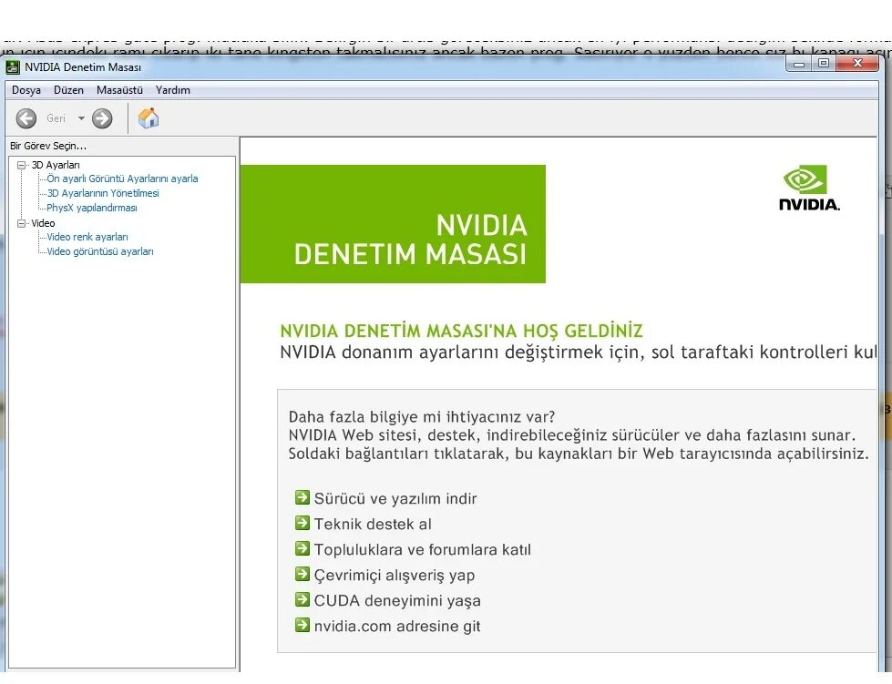Go to the Home page icon

(149, 118)
